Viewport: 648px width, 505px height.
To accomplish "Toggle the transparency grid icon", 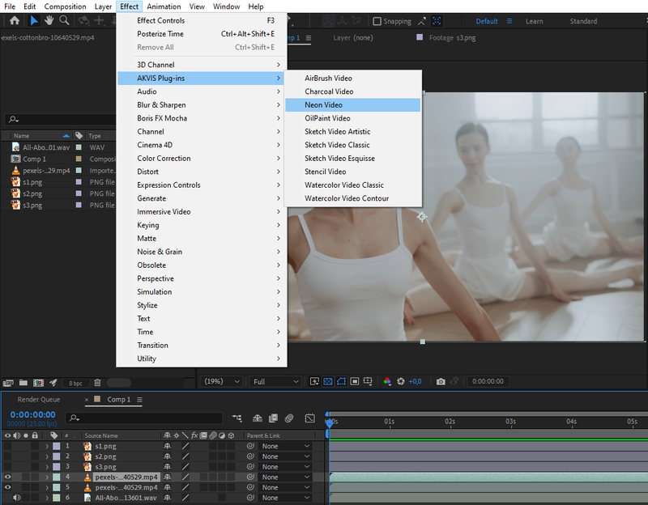I will click(328, 381).
